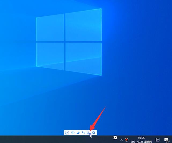Open IME user account icon on language bar
Screen dimensions: 172x143
89,133
